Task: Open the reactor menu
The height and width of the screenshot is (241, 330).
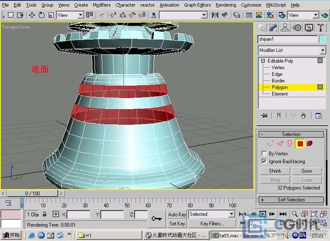Action: pos(147,5)
